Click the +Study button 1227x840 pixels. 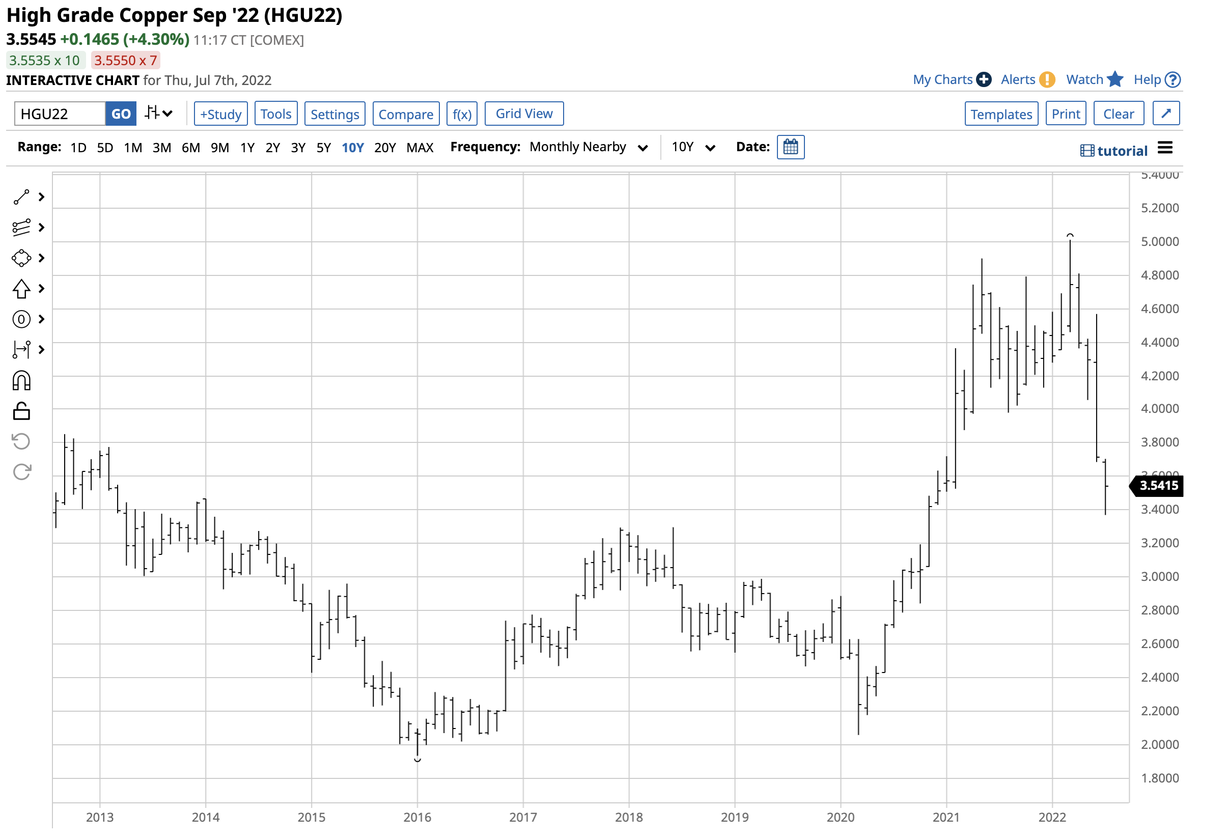(x=220, y=114)
